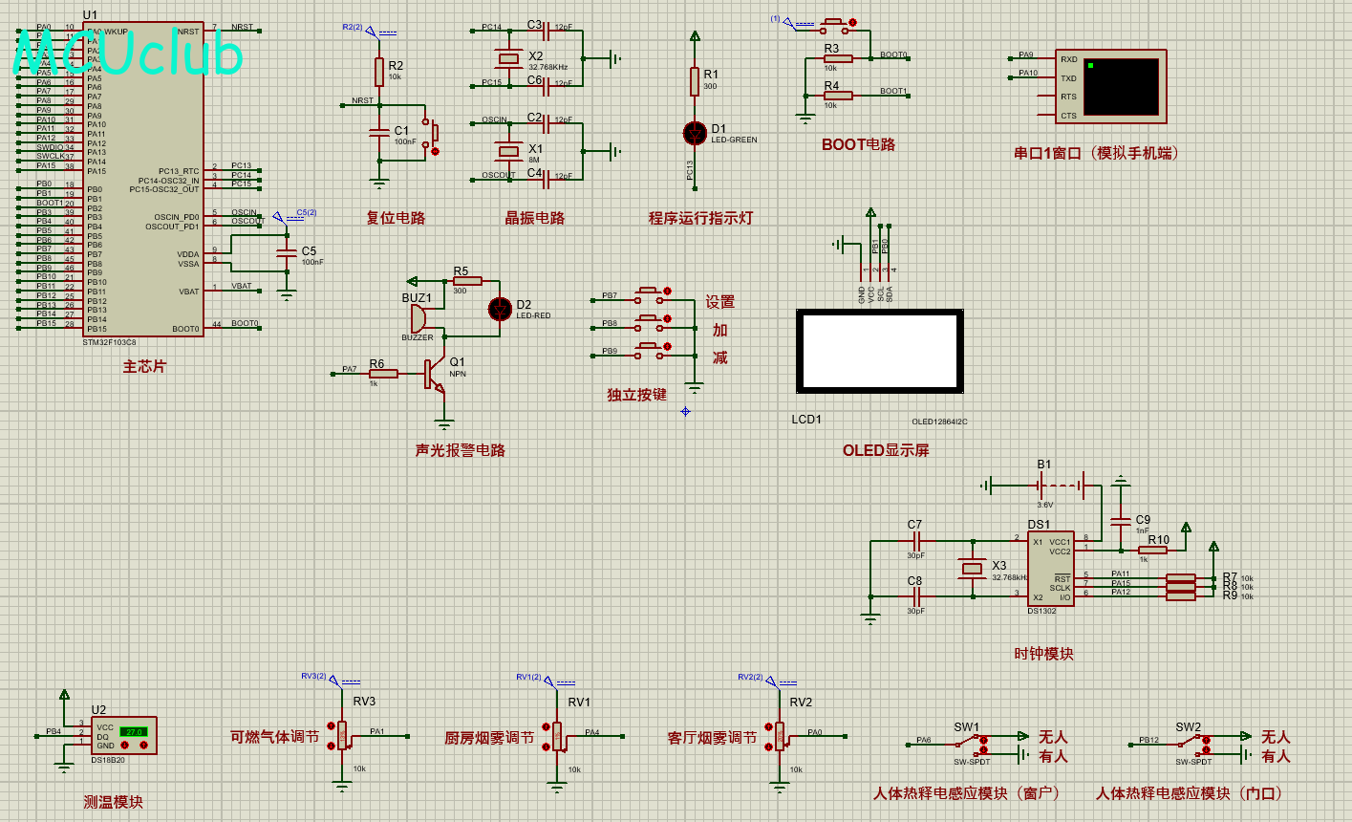Click the DS18B20 temperature decrease button

click(124, 745)
